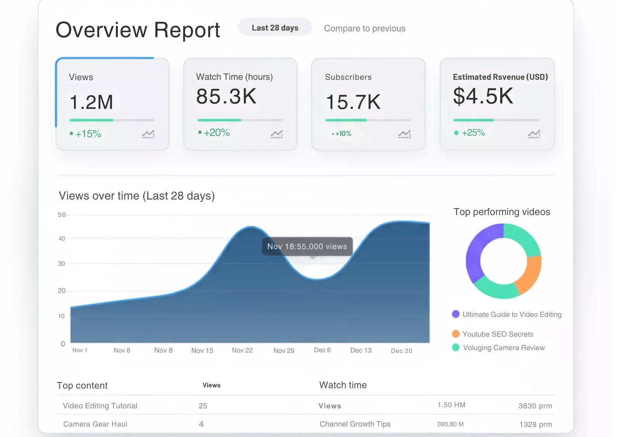The height and width of the screenshot is (437, 620).
Task: Select the Top content column header Views
Action: 211,385
